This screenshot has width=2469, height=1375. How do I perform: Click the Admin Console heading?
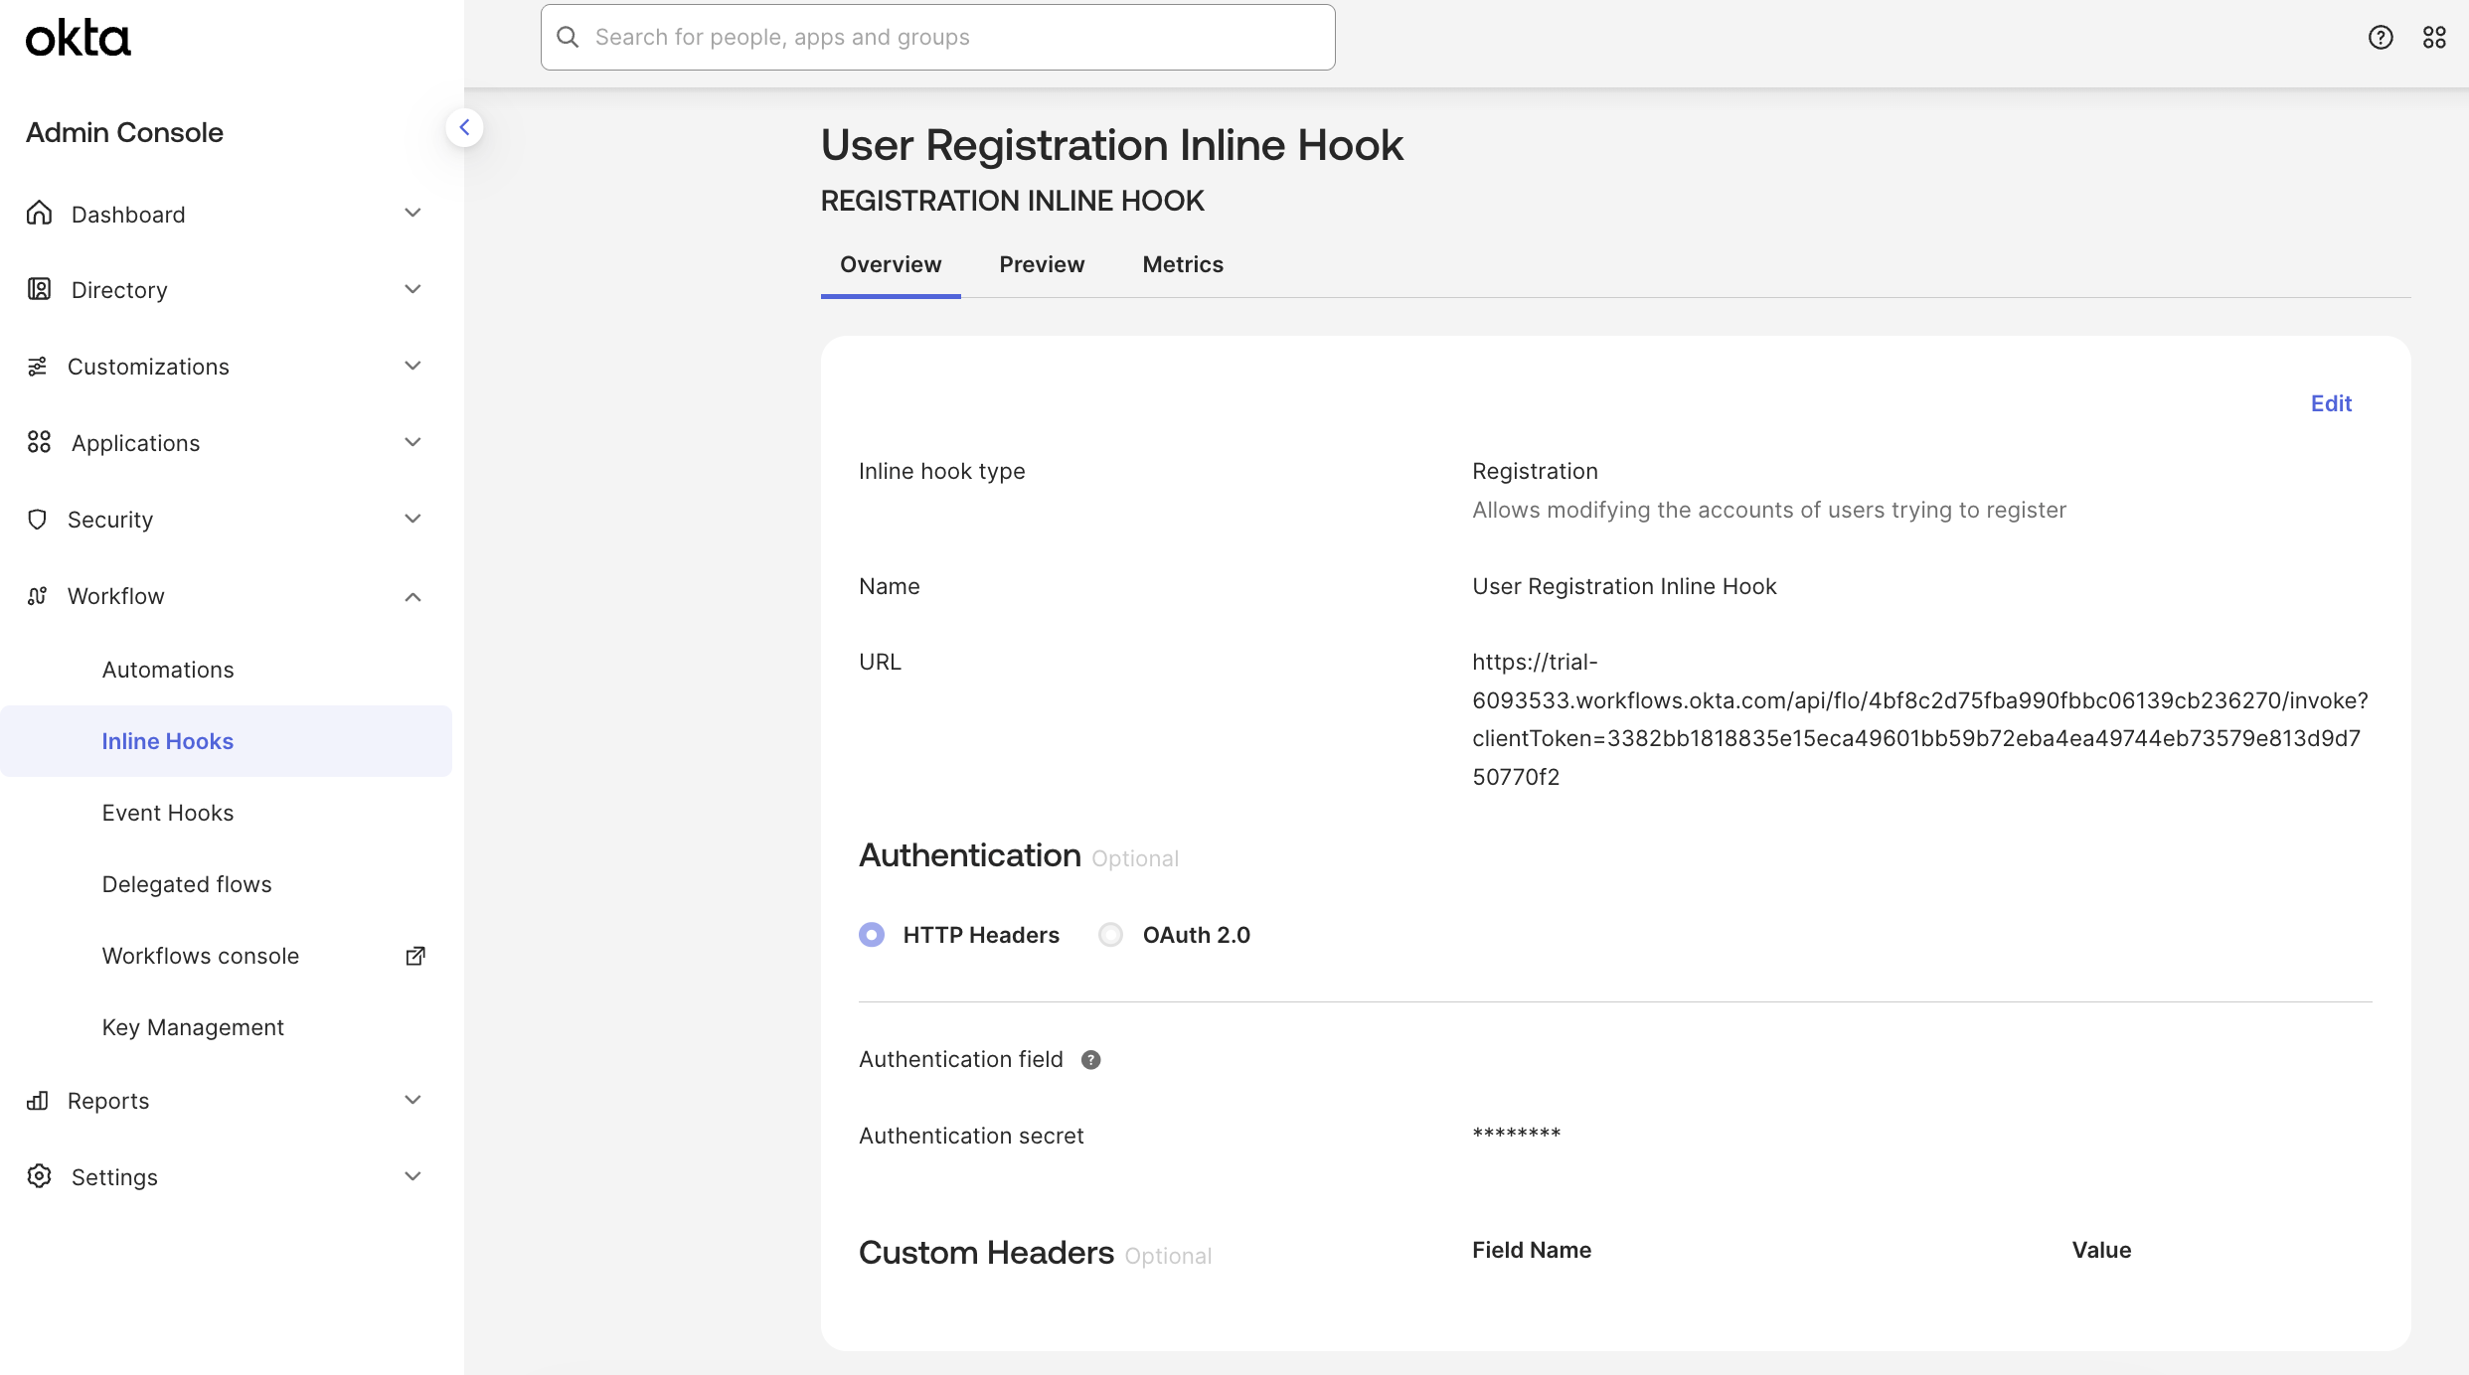coord(124,132)
